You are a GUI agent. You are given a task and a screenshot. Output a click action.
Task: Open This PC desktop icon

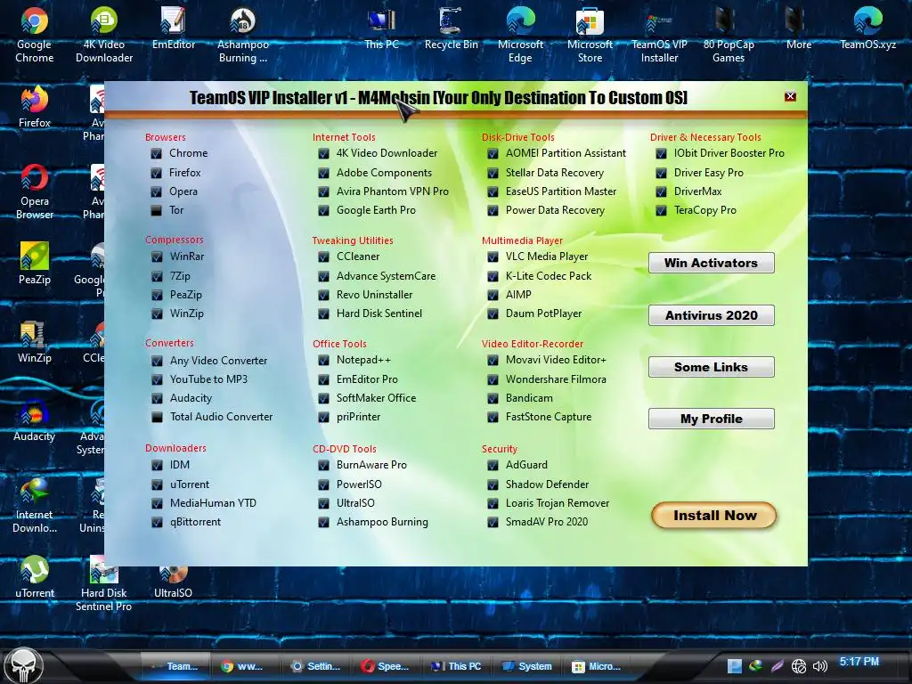coord(381,29)
